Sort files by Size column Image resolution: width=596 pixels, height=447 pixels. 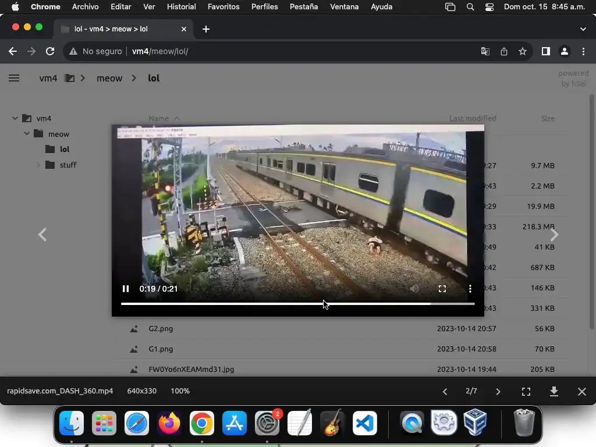(548, 118)
